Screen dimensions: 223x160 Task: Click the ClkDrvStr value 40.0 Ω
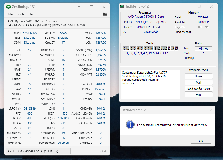pos(101,109)
